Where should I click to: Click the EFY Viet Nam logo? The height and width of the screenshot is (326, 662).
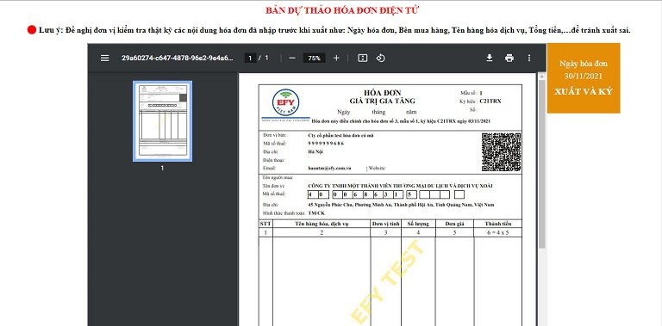[286, 102]
